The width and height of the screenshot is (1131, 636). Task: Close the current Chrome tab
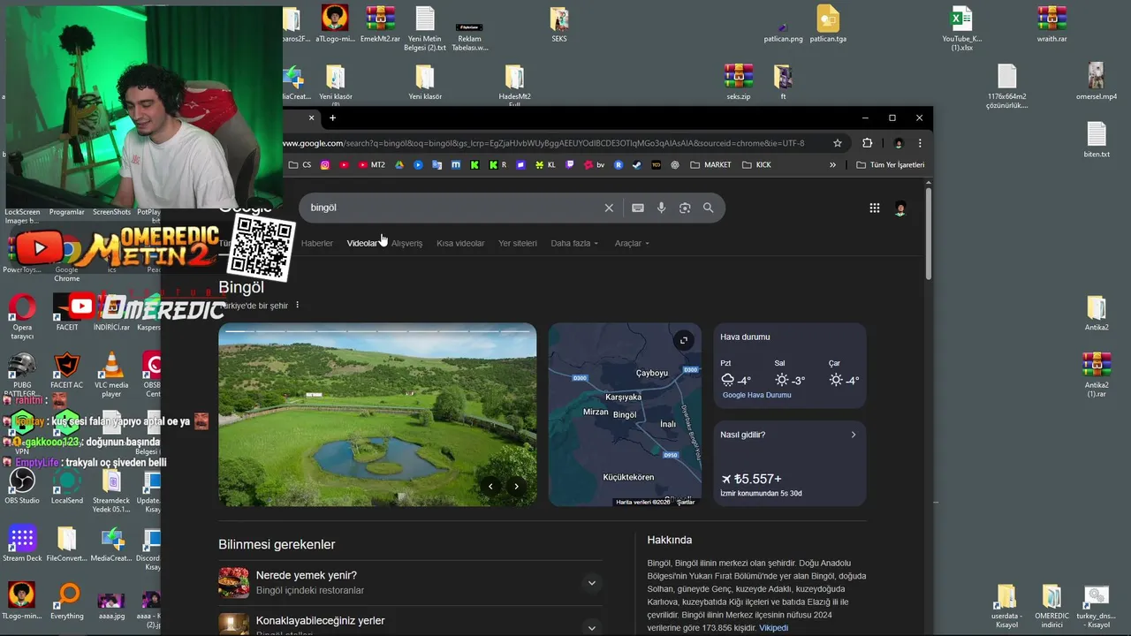pyautogui.click(x=311, y=117)
